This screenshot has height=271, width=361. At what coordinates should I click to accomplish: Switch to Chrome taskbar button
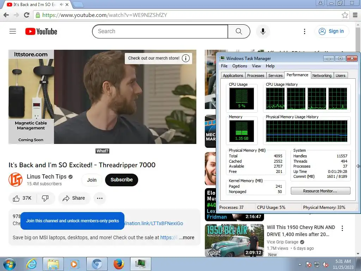click(x=97, y=264)
